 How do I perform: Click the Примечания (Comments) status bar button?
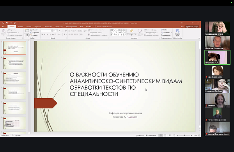click(x=151, y=136)
